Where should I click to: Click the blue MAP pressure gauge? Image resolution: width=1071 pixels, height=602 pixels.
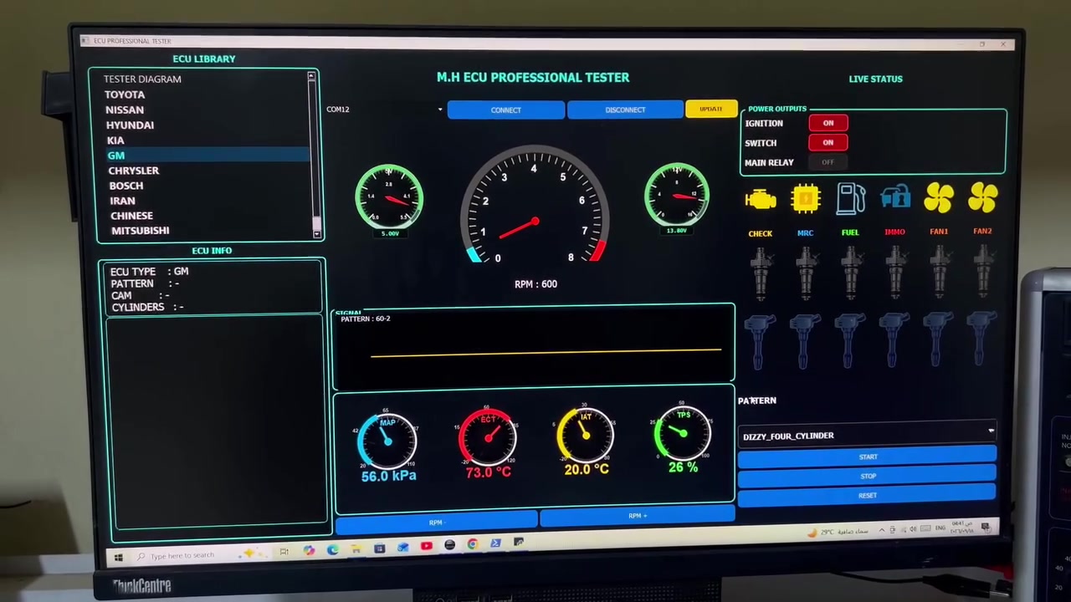(387, 439)
